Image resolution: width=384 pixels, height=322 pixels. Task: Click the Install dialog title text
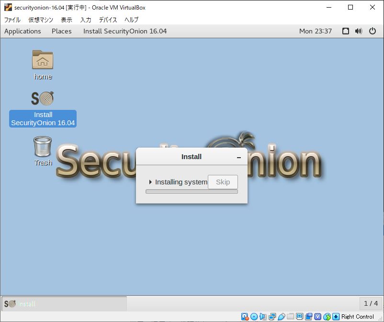tap(192, 157)
